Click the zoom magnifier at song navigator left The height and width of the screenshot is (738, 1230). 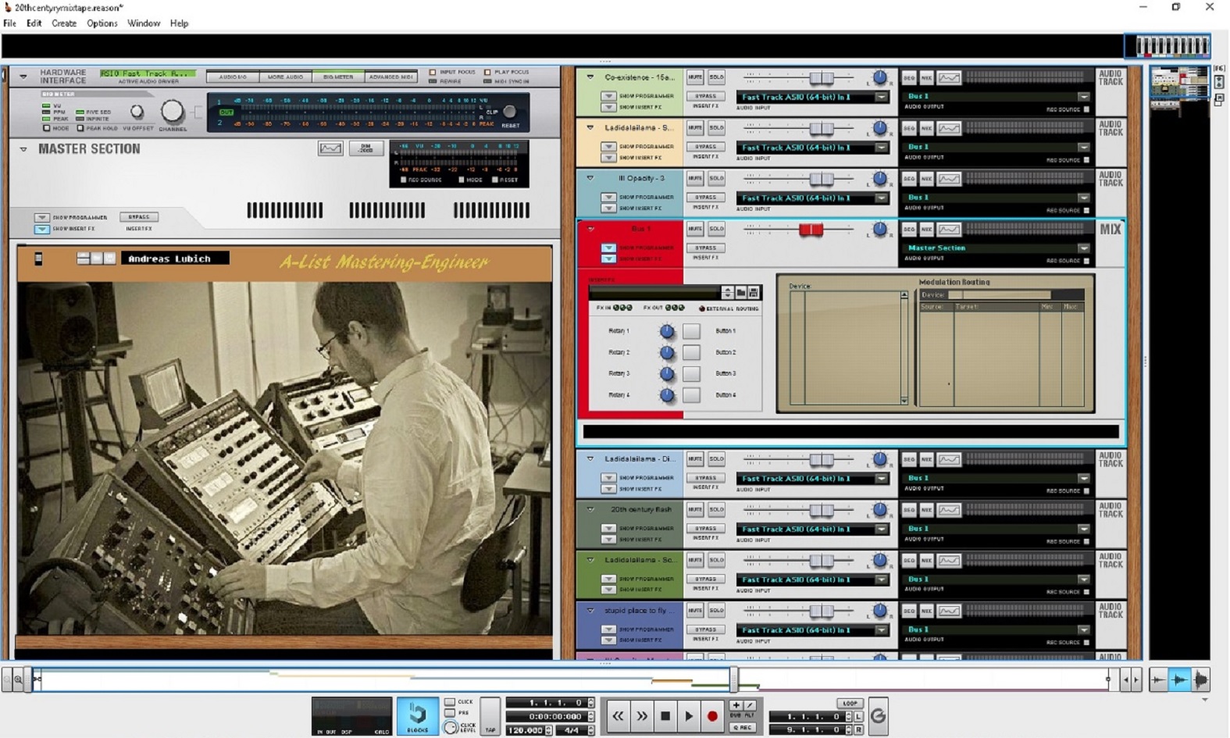(x=18, y=679)
